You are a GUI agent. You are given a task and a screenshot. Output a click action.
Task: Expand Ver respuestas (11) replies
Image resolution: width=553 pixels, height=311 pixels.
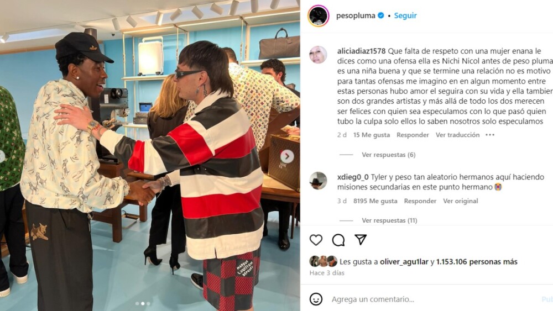pyautogui.click(x=389, y=220)
